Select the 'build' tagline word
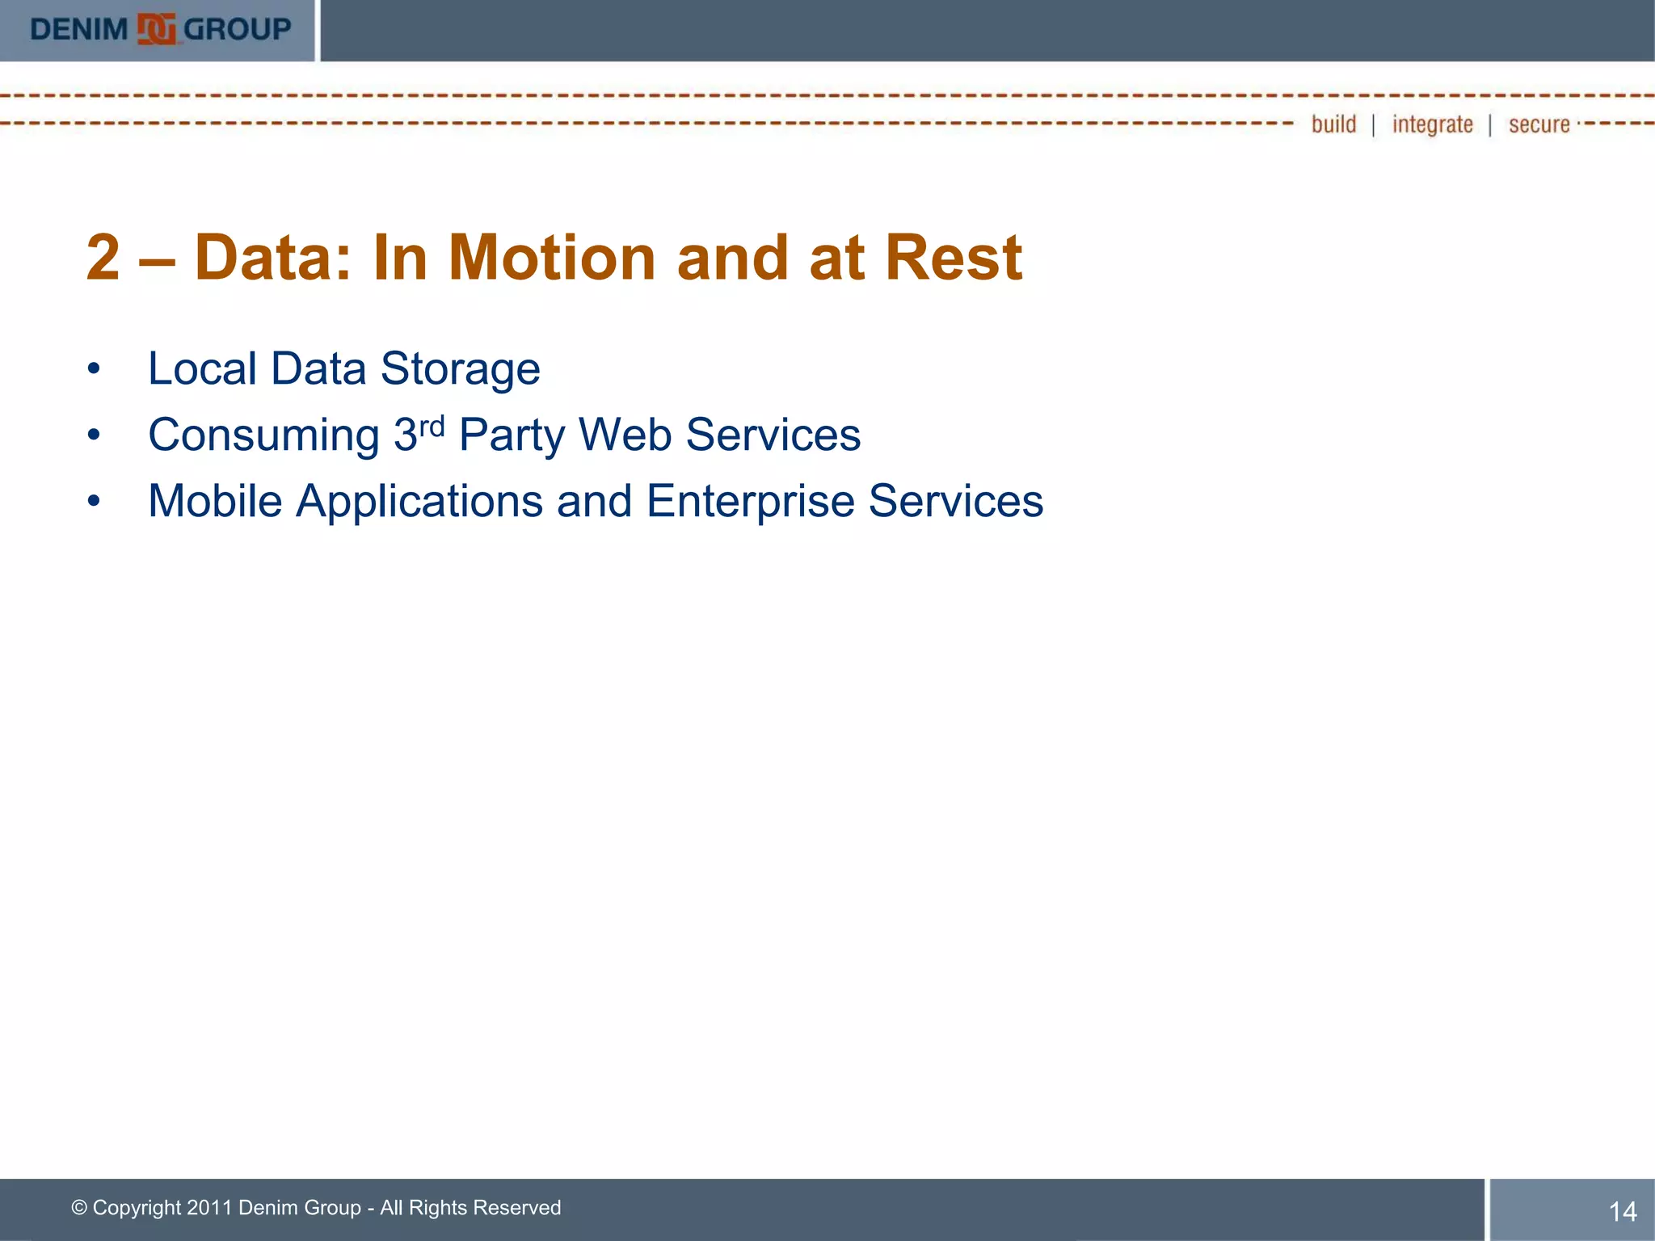This screenshot has height=1241, width=1655. click(1333, 124)
